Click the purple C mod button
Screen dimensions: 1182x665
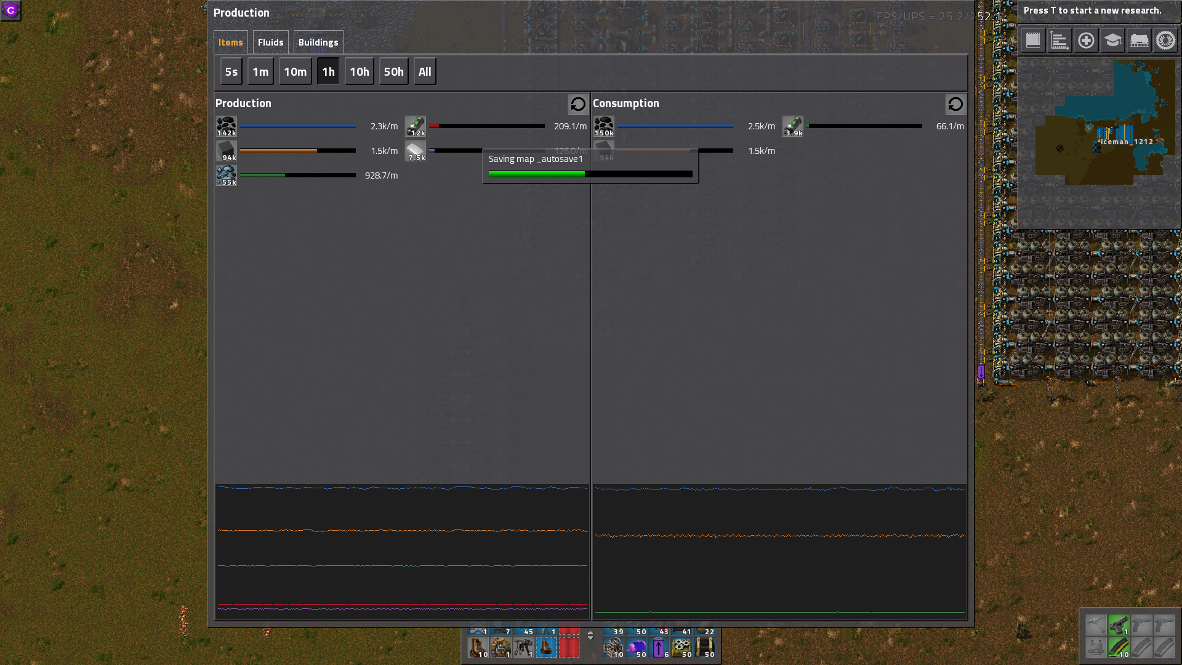[10, 10]
